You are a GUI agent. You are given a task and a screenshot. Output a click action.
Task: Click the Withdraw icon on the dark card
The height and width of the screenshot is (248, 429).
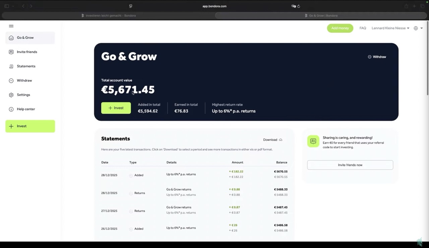click(x=369, y=57)
